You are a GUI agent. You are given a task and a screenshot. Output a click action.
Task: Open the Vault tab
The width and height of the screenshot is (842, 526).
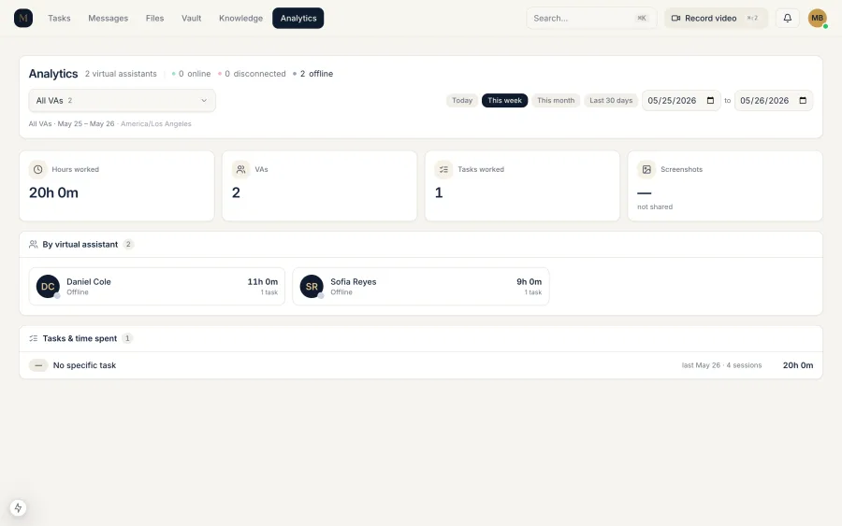click(x=191, y=19)
